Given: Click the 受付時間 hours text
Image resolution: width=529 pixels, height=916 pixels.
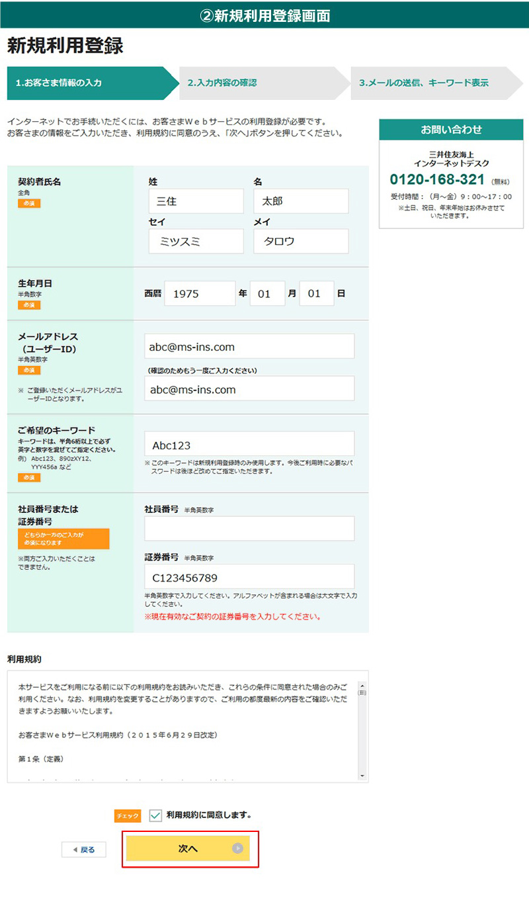Looking at the screenshot, I should point(451,197).
